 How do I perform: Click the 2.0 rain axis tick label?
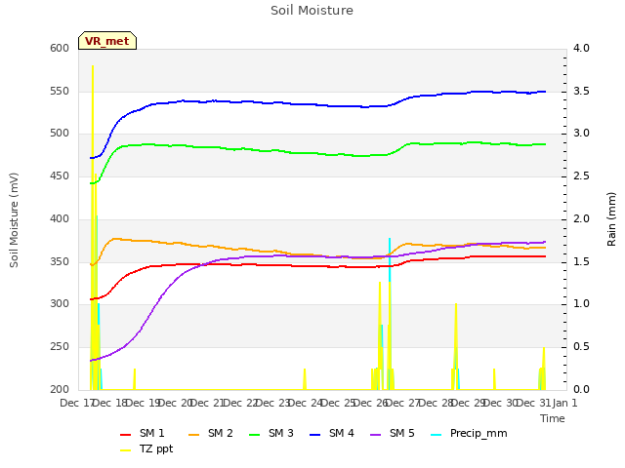click(x=581, y=218)
